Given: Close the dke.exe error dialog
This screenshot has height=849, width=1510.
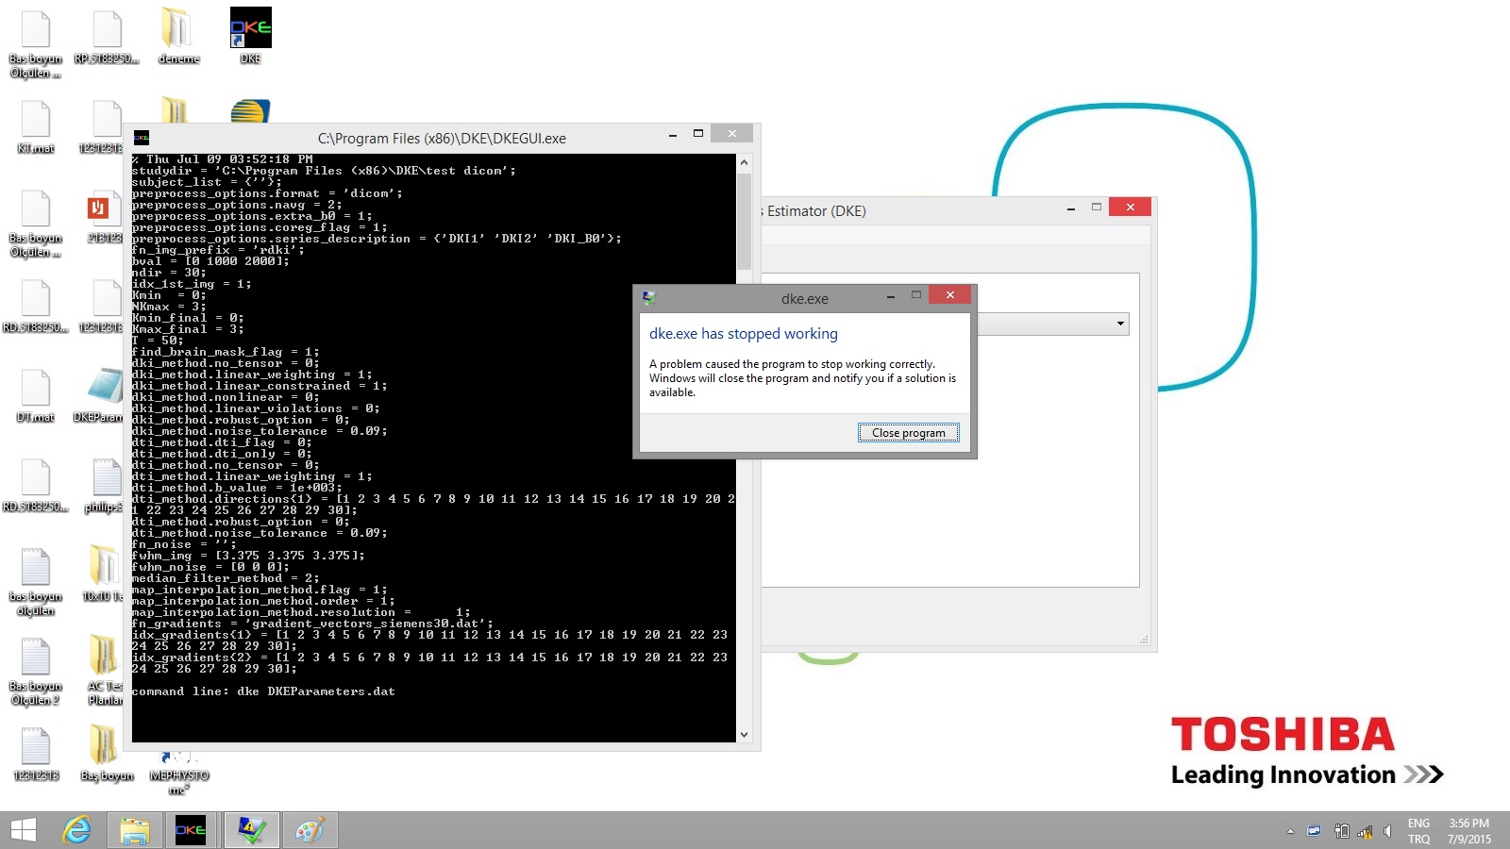Looking at the screenshot, I should (x=949, y=295).
